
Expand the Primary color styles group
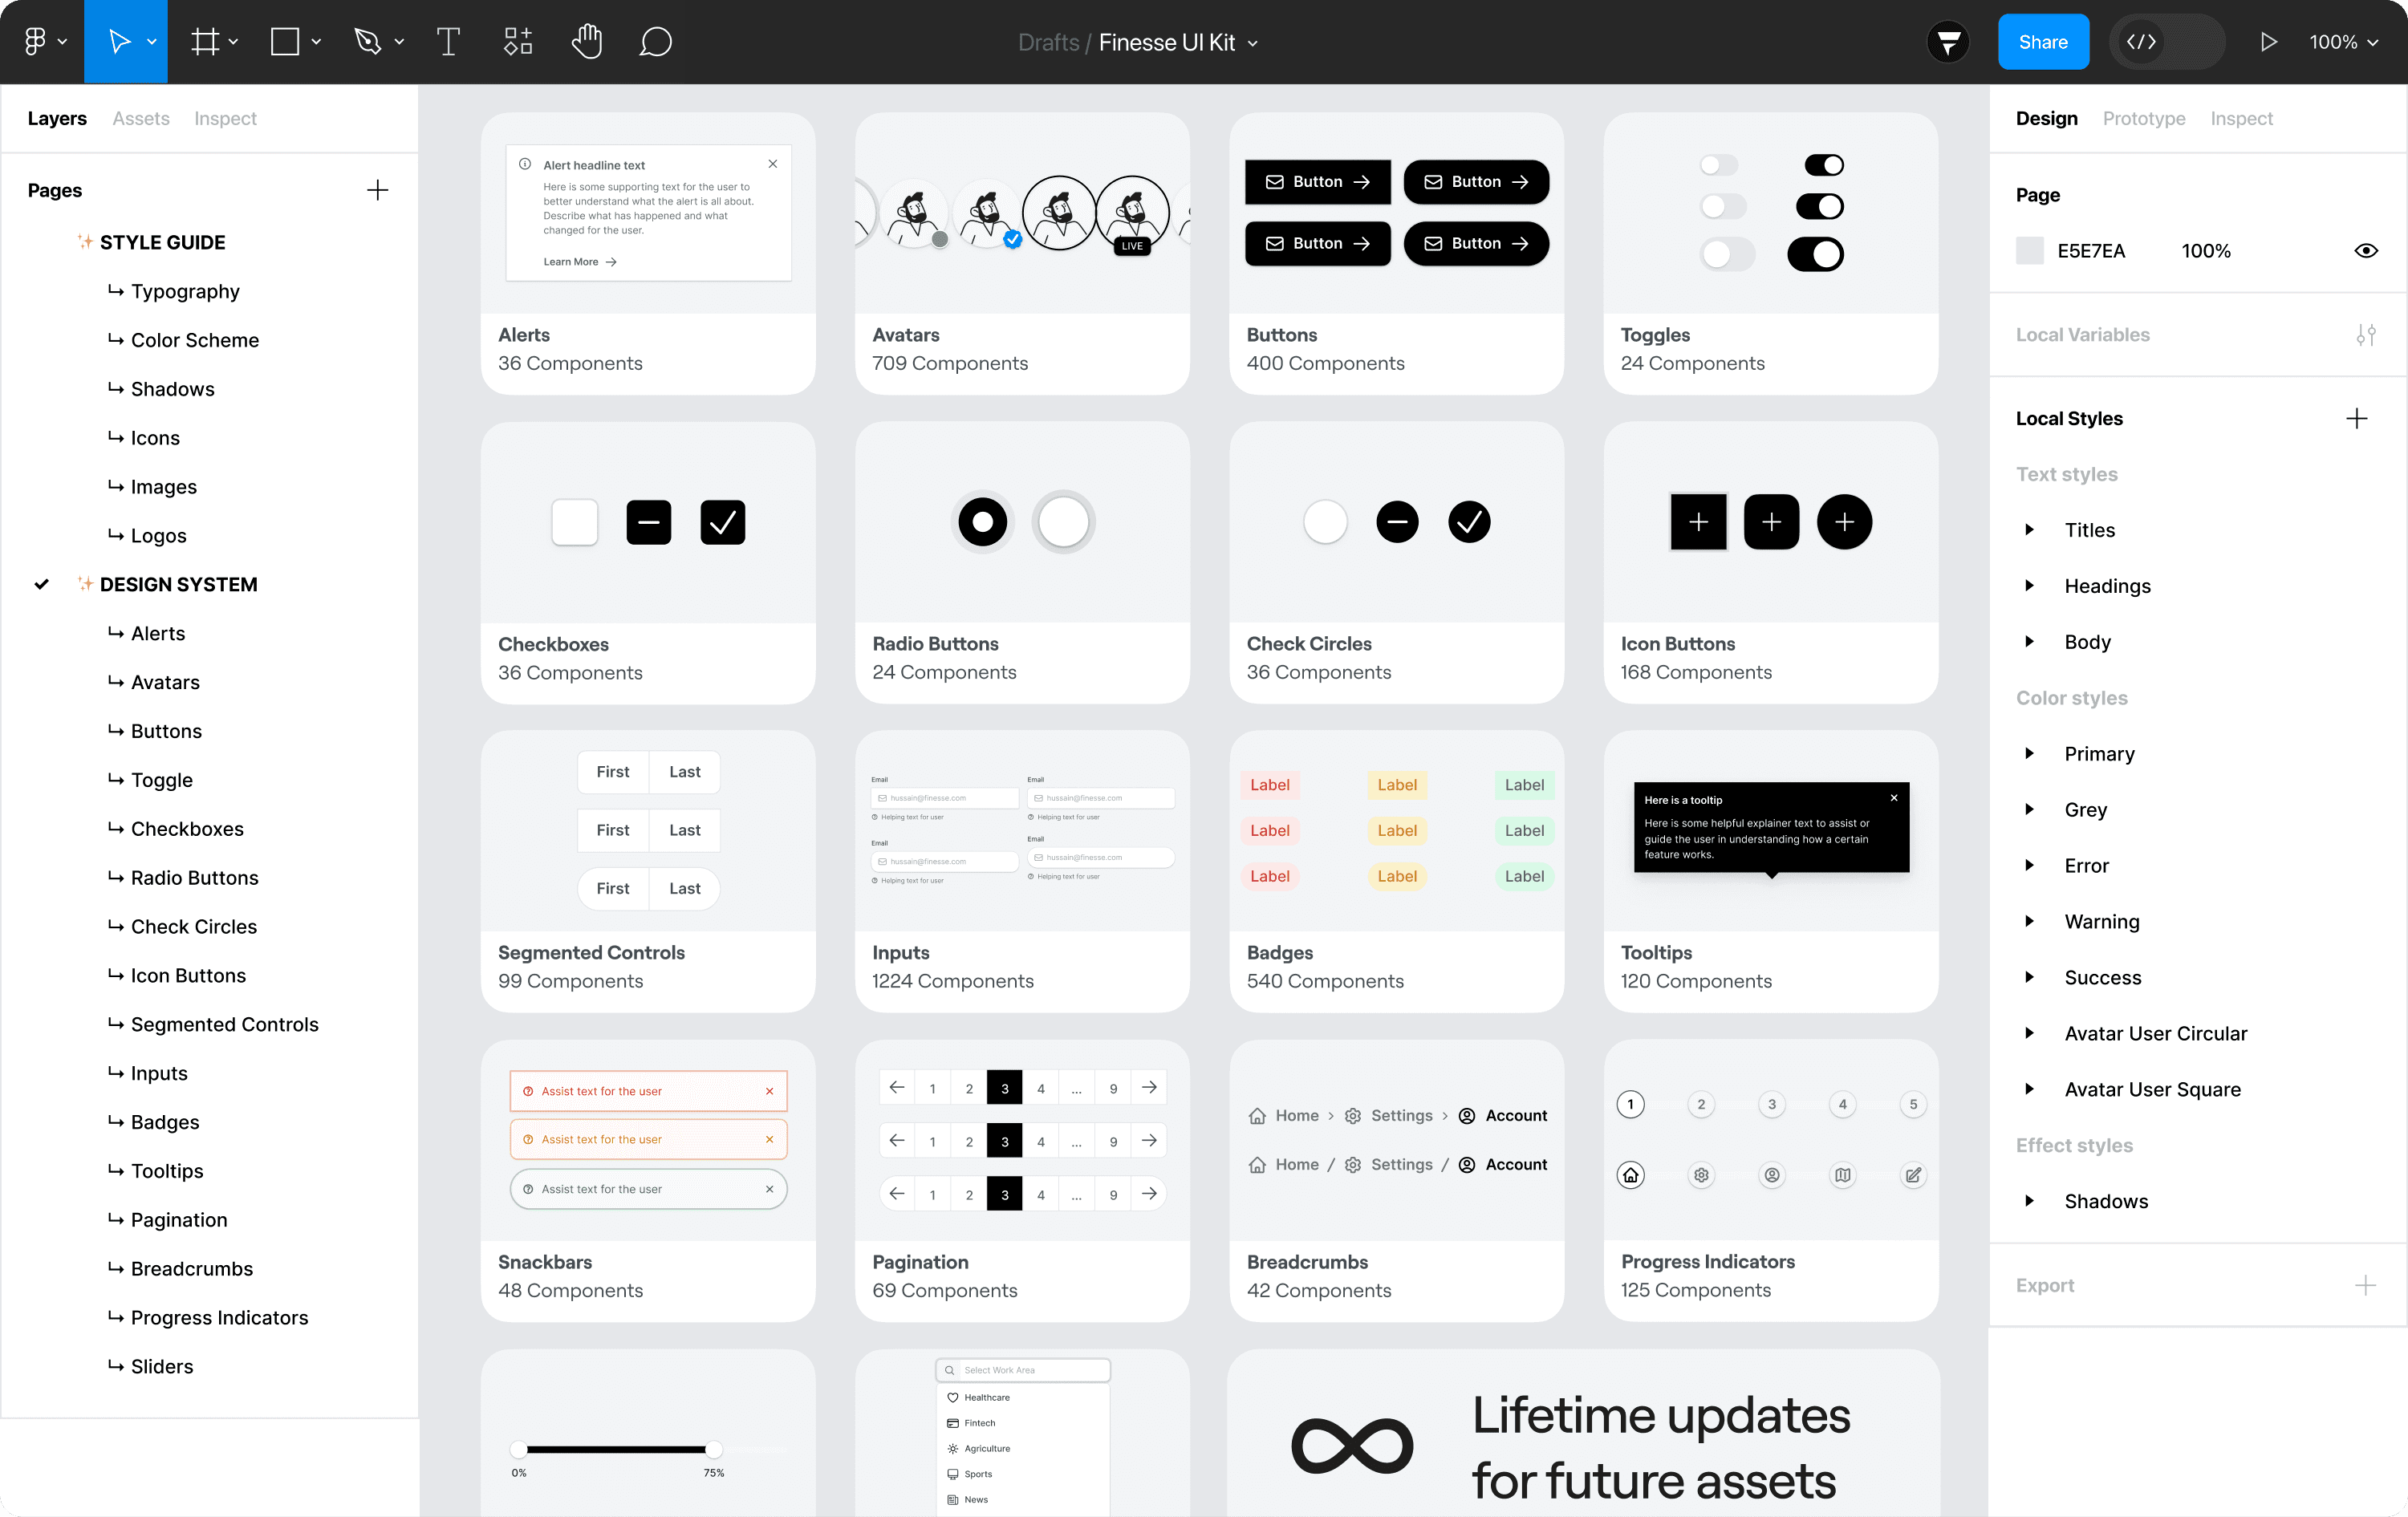click(x=2029, y=754)
